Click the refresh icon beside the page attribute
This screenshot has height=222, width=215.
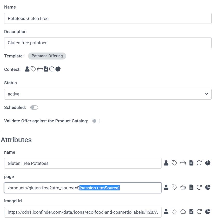pos(199,187)
